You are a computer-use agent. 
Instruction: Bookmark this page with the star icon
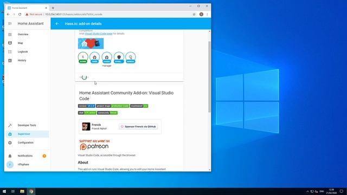click(x=194, y=15)
